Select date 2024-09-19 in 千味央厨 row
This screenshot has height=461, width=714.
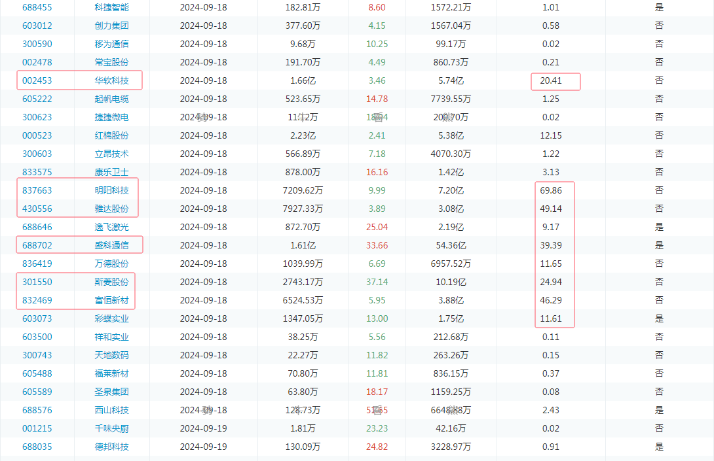coord(204,428)
